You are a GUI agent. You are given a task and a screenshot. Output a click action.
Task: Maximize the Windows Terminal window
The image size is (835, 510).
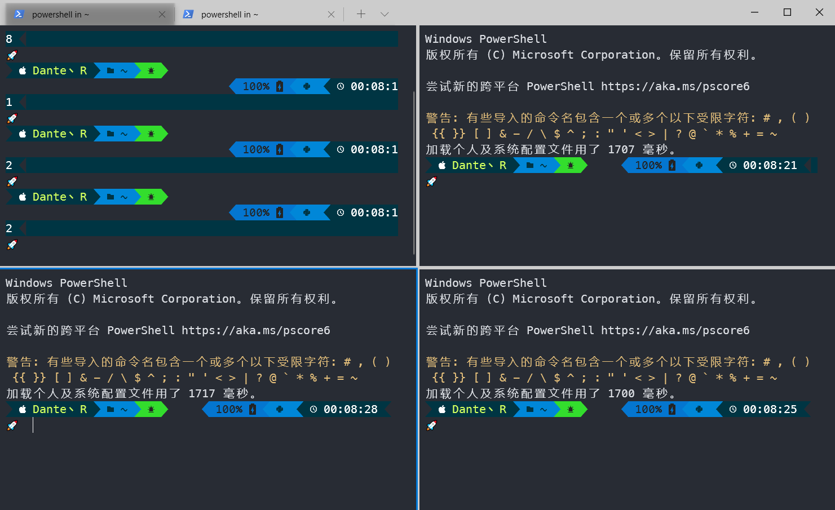point(787,12)
